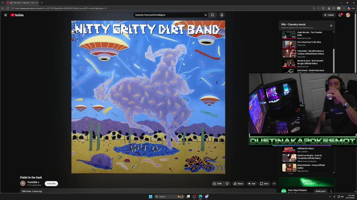Open more actions ellipsis under video
Screen dimensions: 357x200
pyautogui.click(x=274, y=184)
